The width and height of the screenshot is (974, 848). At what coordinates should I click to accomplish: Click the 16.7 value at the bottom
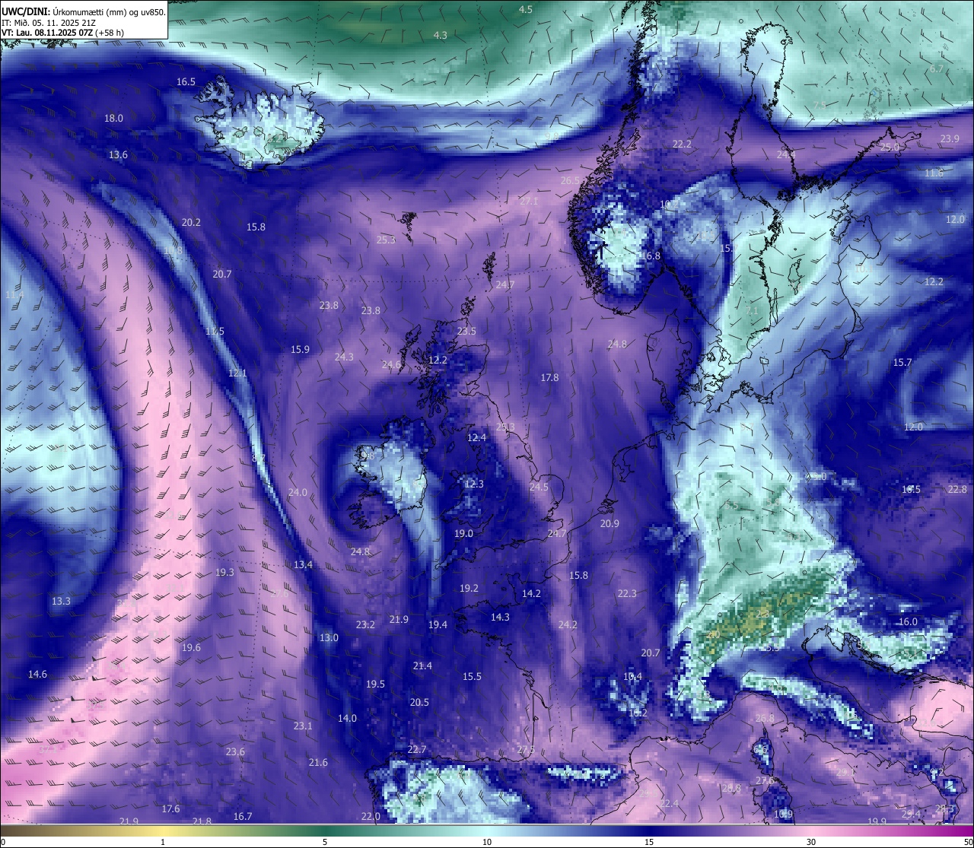coord(243,817)
